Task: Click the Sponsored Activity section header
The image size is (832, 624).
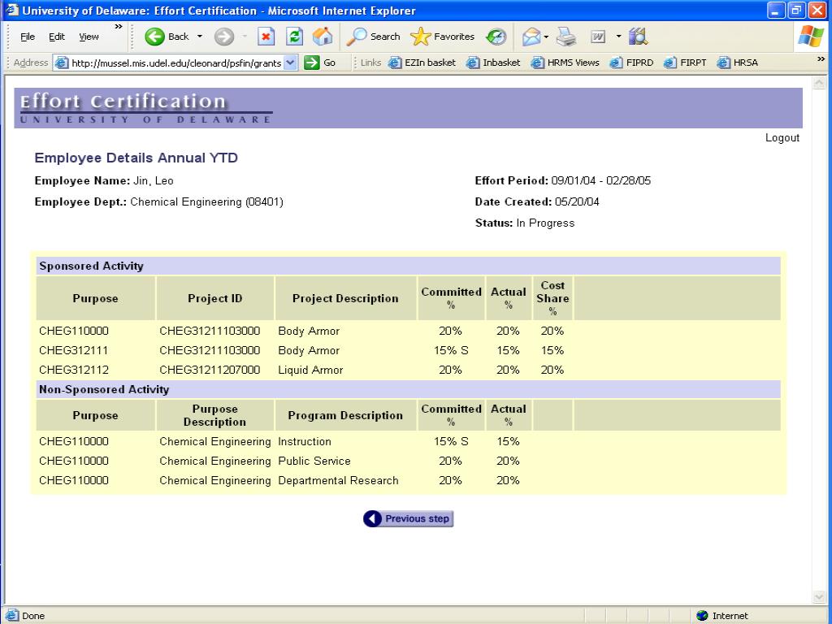Action: coord(408,266)
